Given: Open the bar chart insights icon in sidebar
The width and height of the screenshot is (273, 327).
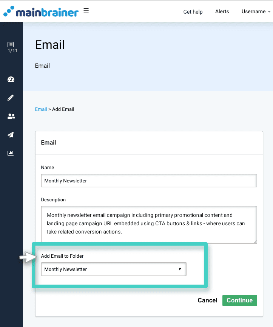Looking at the screenshot, I should click(11, 153).
